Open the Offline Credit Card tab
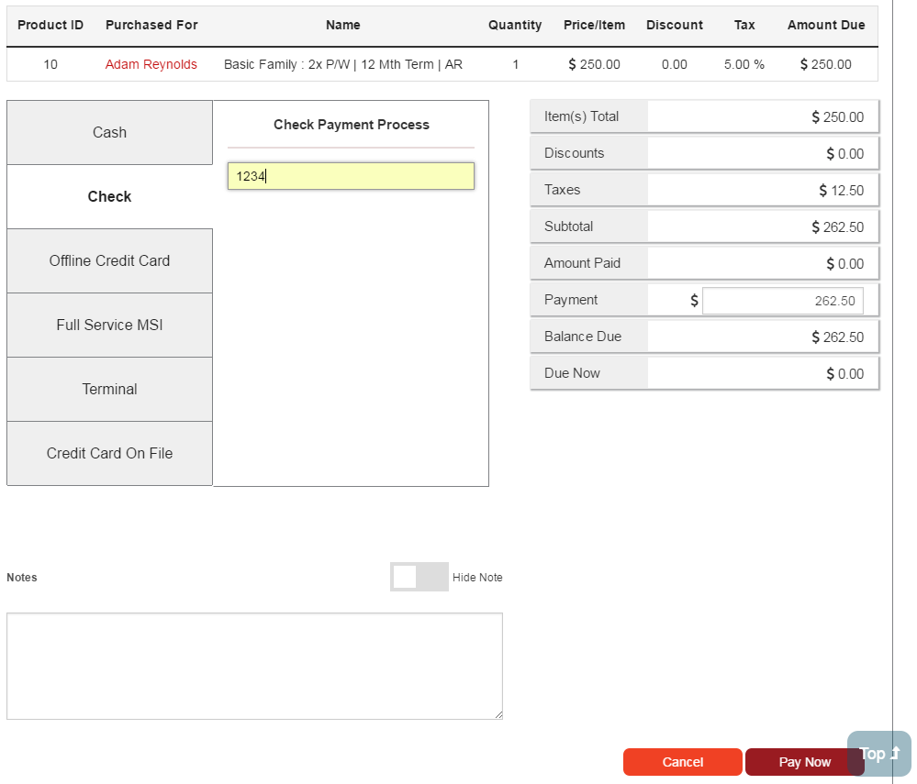 [x=109, y=261]
